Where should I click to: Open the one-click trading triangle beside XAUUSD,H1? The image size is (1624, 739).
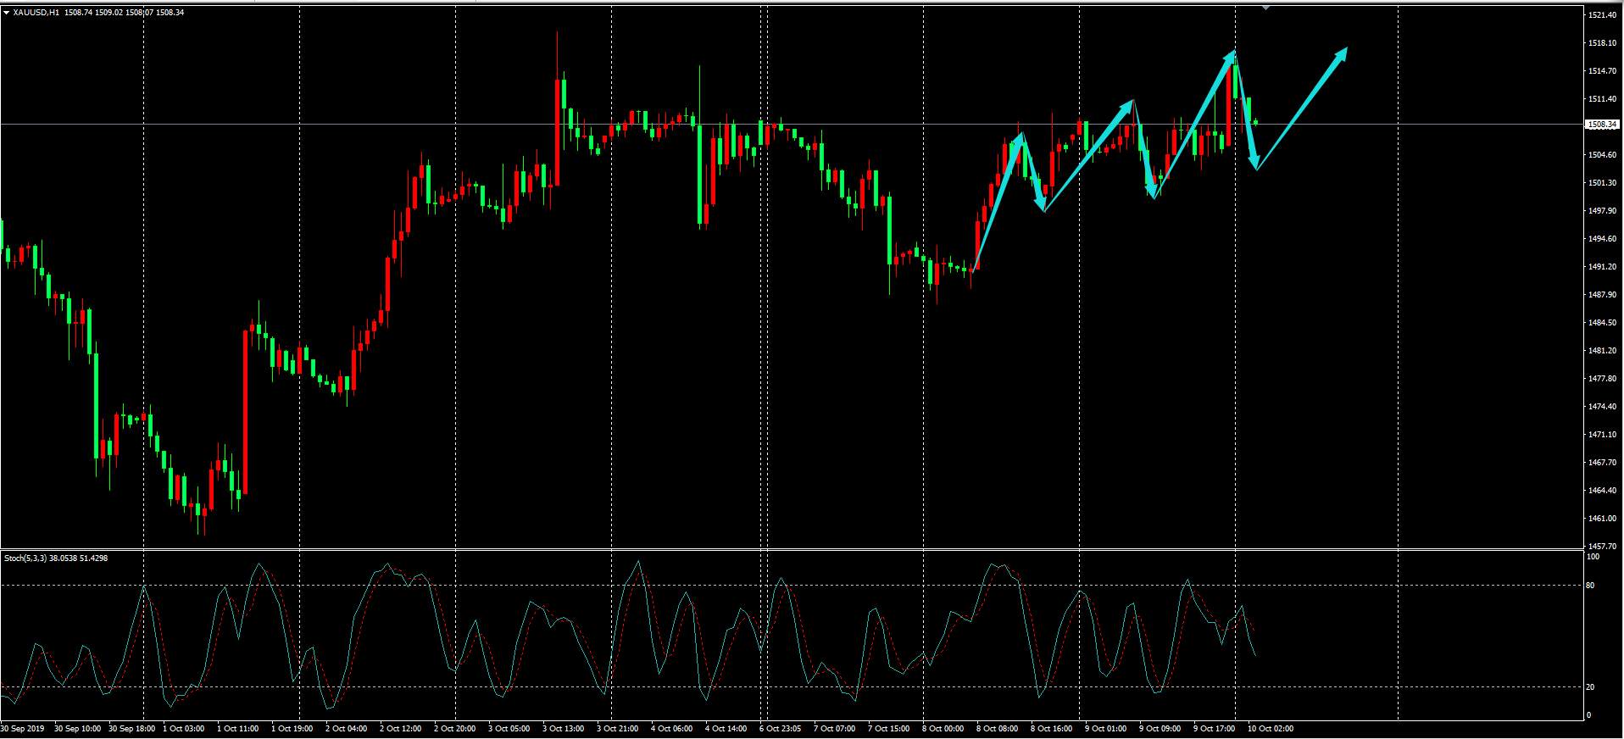[x=7, y=13]
